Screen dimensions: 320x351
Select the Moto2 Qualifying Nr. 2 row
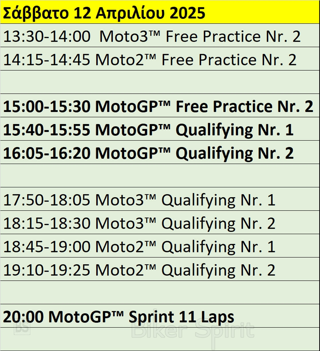[139, 270]
